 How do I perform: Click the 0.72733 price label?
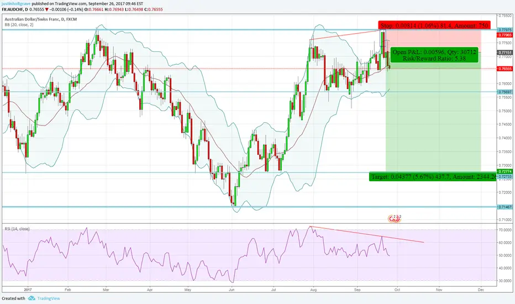click(505, 176)
